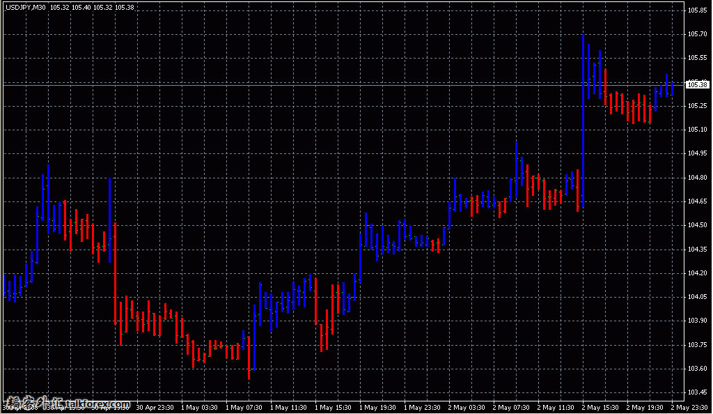This screenshot has width=713, height=414.
Task: Click the 104.35 price scale value
Action: coord(698,250)
